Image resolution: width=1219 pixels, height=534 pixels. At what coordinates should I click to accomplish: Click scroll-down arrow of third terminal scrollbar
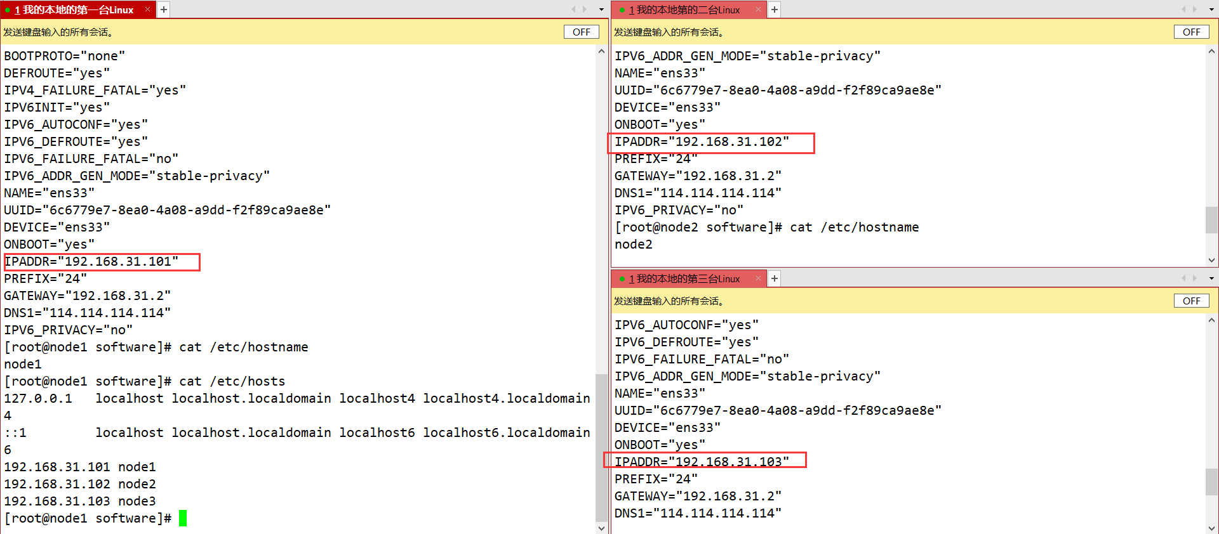[x=1211, y=528]
